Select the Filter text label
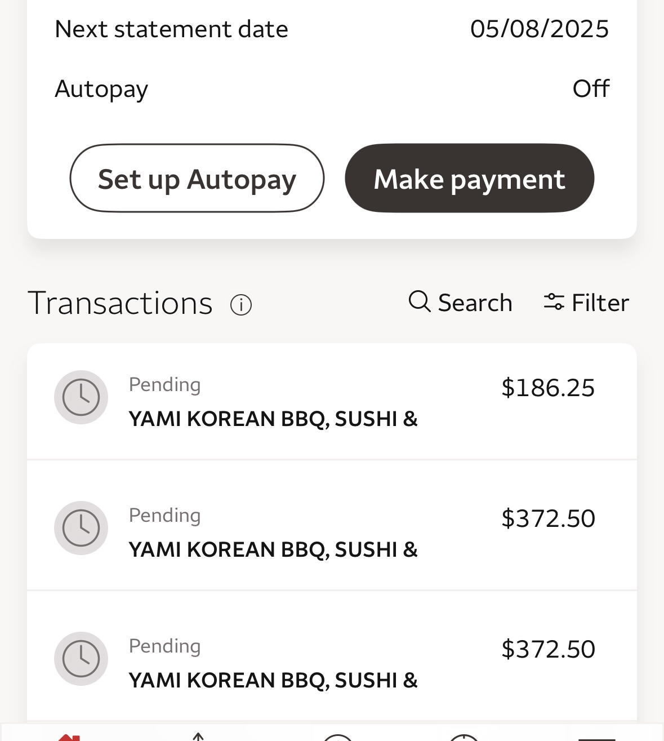664x741 pixels. click(x=600, y=303)
